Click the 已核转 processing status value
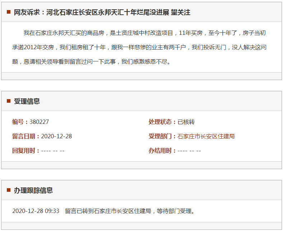The width and height of the screenshot is (283, 232). [186, 122]
